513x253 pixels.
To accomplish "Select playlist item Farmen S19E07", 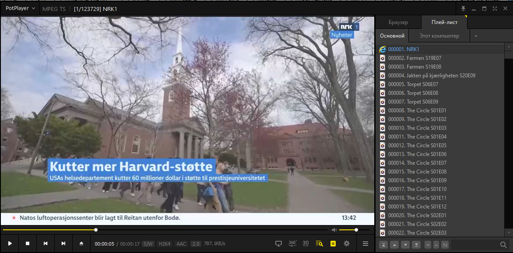I will tap(440, 58).
